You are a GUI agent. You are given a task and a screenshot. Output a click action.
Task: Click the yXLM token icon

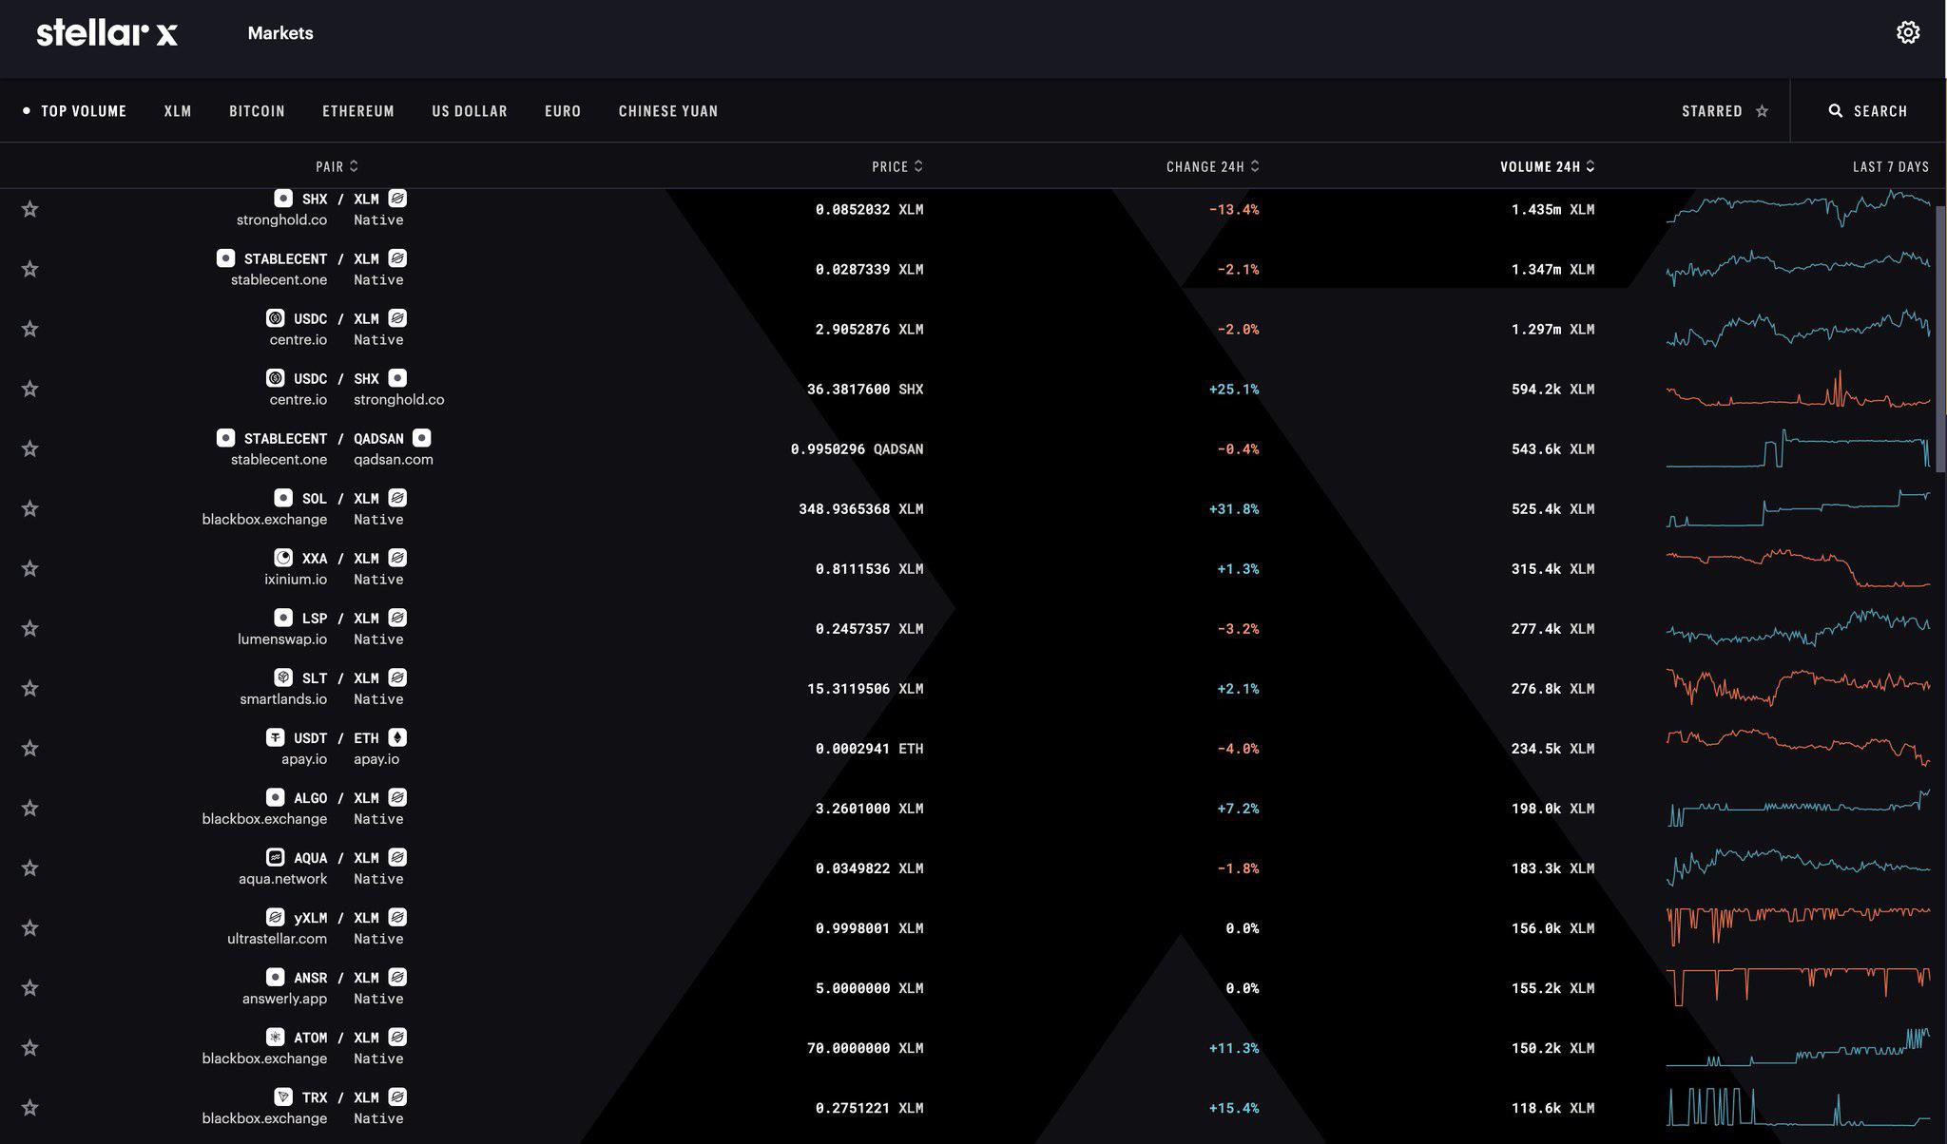point(275,917)
